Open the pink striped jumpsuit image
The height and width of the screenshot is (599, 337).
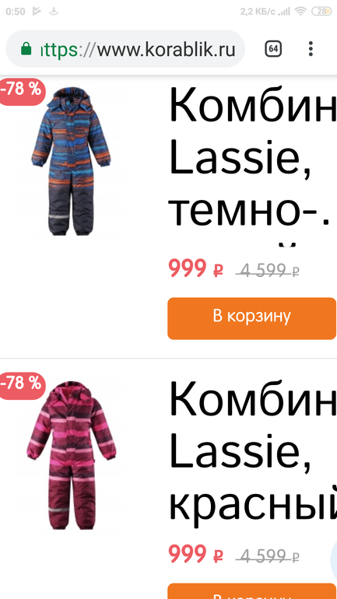72,455
